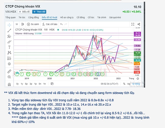165x128 pixels.
Task: Select the text annotation tool
Action: pos(9,47)
